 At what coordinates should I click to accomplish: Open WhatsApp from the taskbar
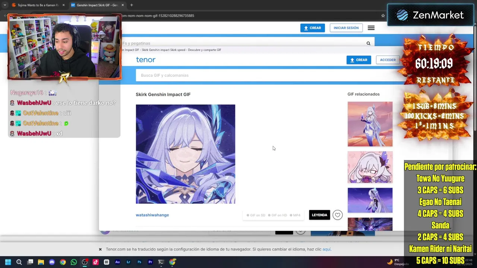pyautogui.click(x=74, y=262)
